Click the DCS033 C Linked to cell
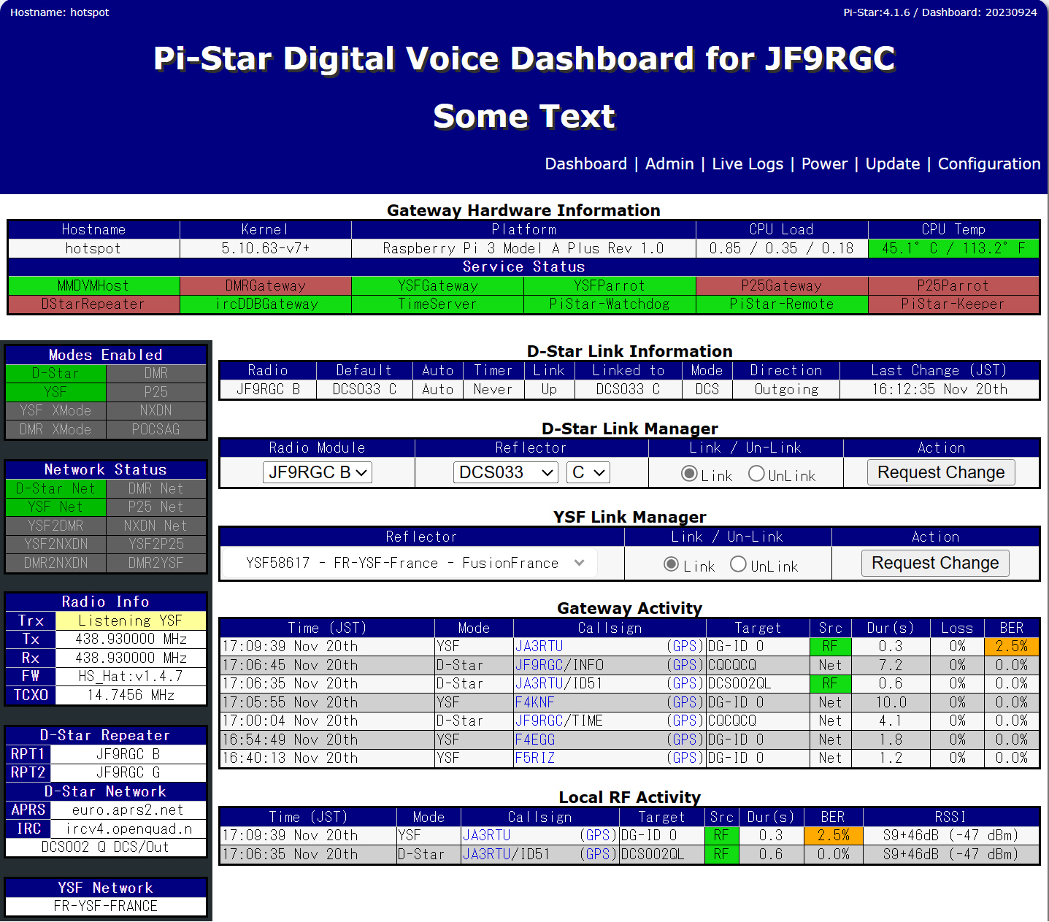Viewport: 1049px width, 922px height. tap(628, 389)
